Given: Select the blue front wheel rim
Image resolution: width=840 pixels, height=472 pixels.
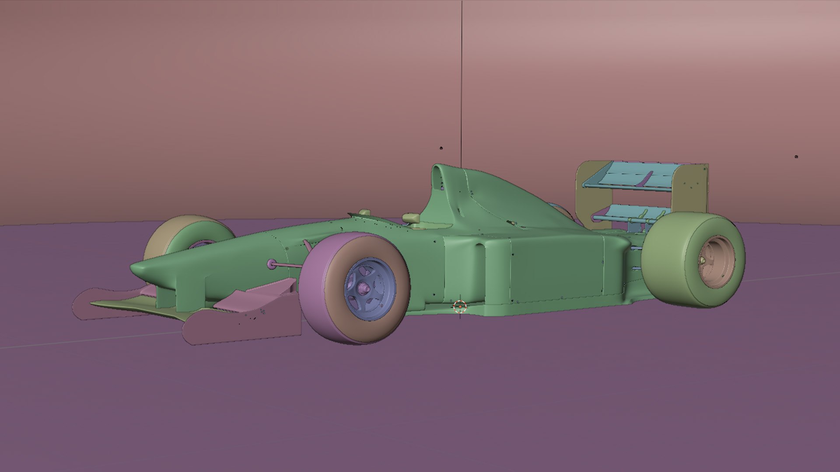Looking at the screenshot, I should 370,289.
